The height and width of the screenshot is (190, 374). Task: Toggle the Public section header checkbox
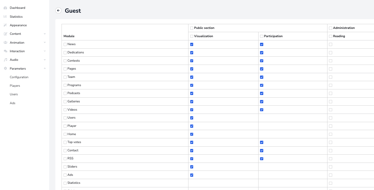[x=192, y=28]
